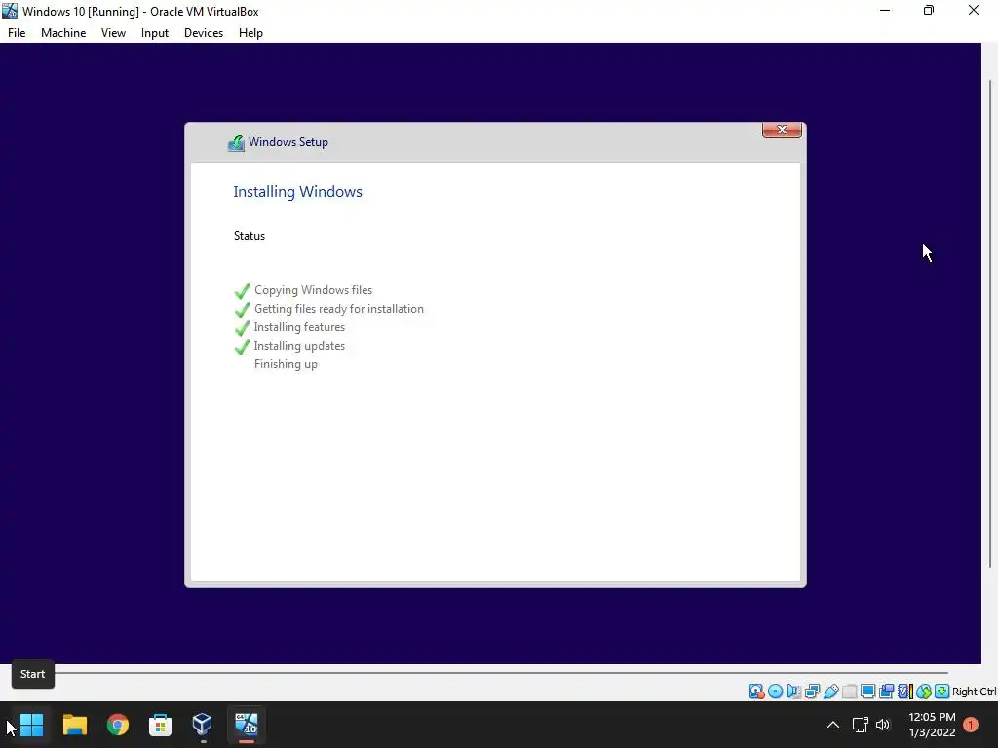Click 'Getting files ready for installation' text
Viewport: 998px width, 748px height.
[338, 309]
